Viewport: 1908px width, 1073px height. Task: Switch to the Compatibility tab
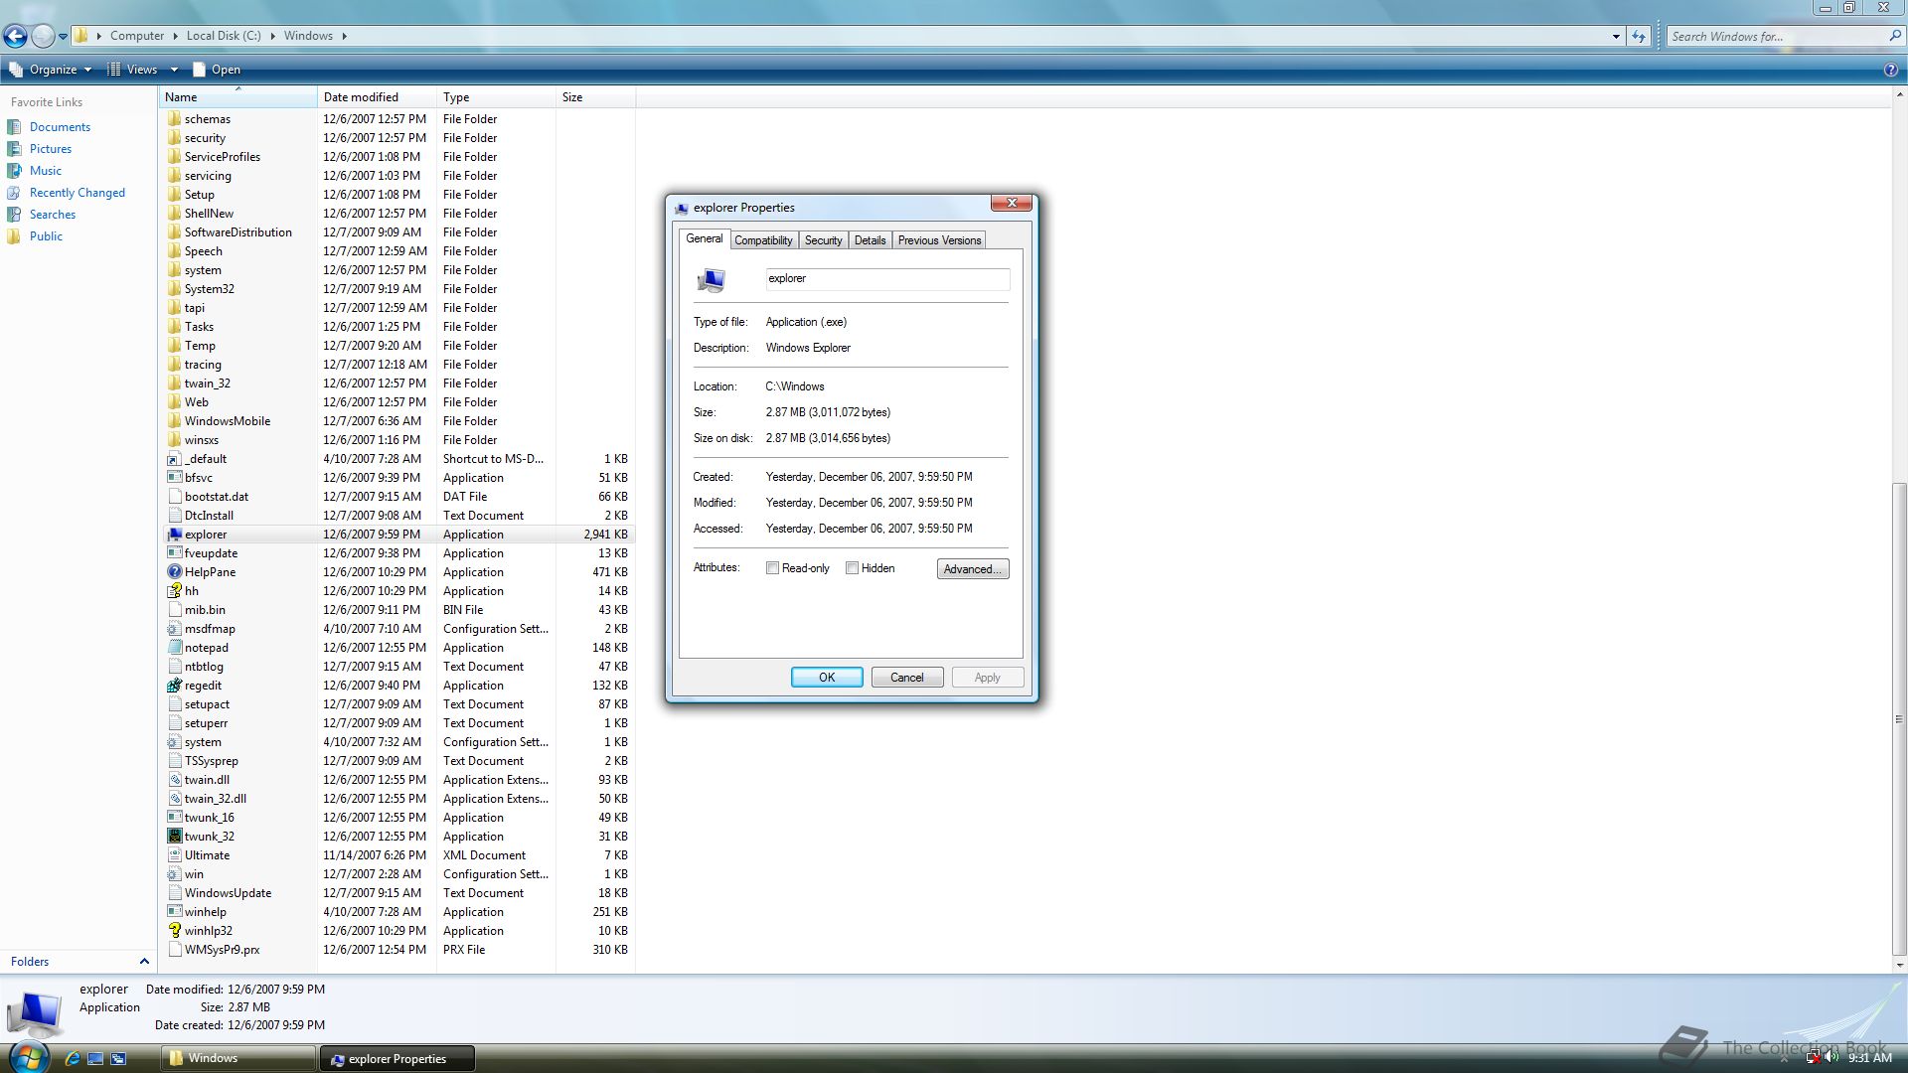coord(763,240)
